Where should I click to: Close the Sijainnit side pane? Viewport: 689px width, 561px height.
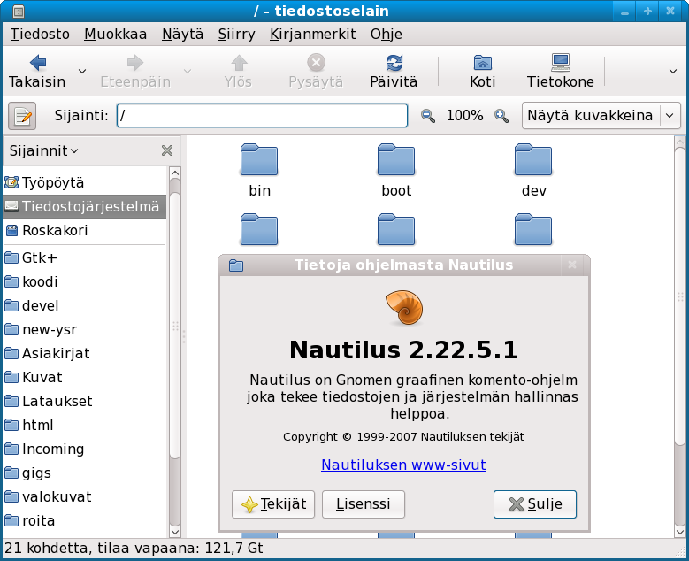coord(166,151)
